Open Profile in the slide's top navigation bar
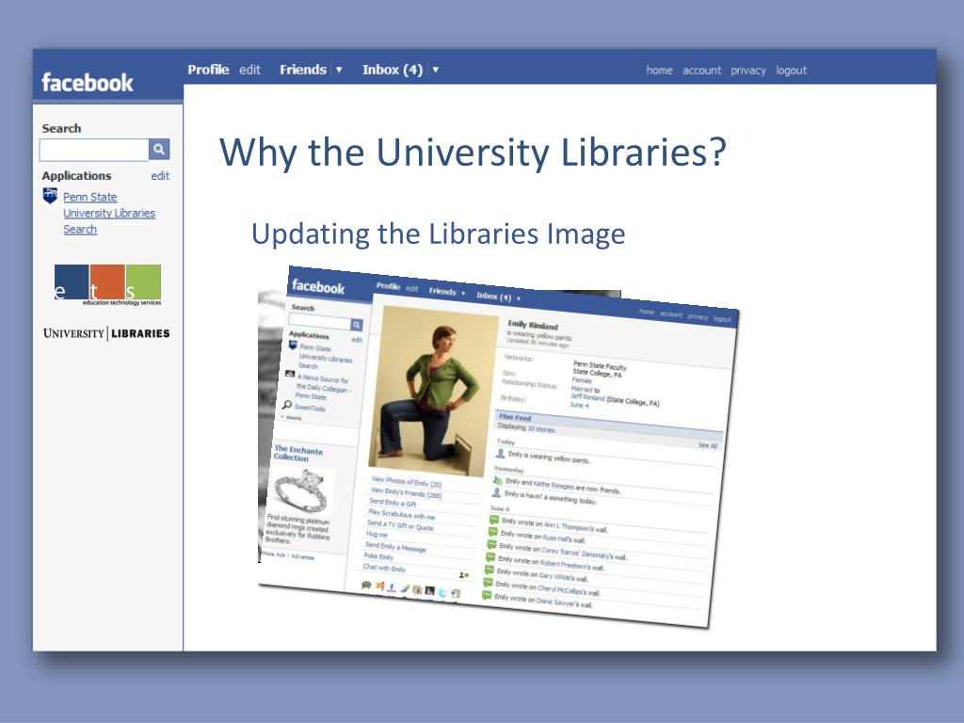Image resolution: width=964 pixels, height=723 pixels. click(208, 70)
